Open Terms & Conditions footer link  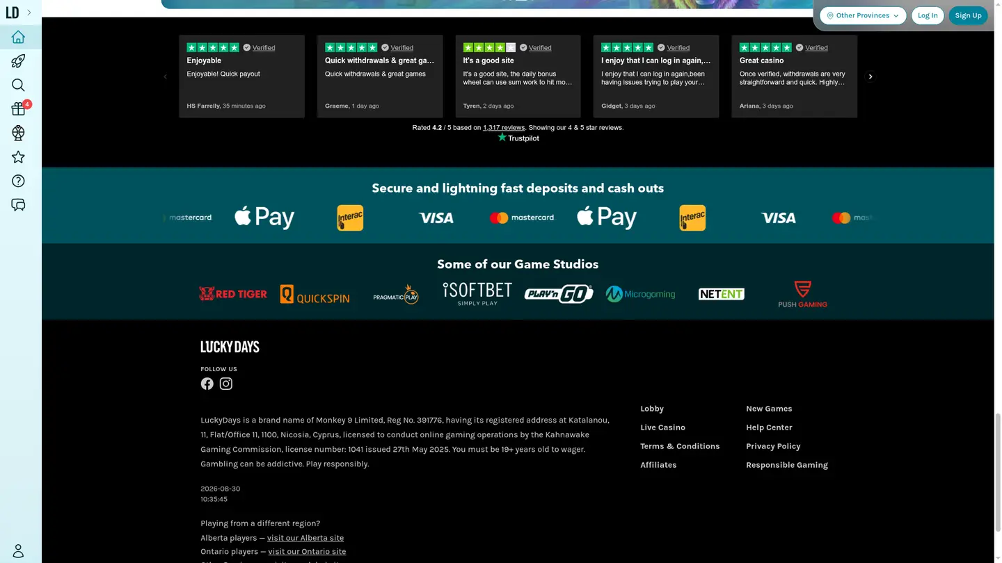click(x=680, y=446)
